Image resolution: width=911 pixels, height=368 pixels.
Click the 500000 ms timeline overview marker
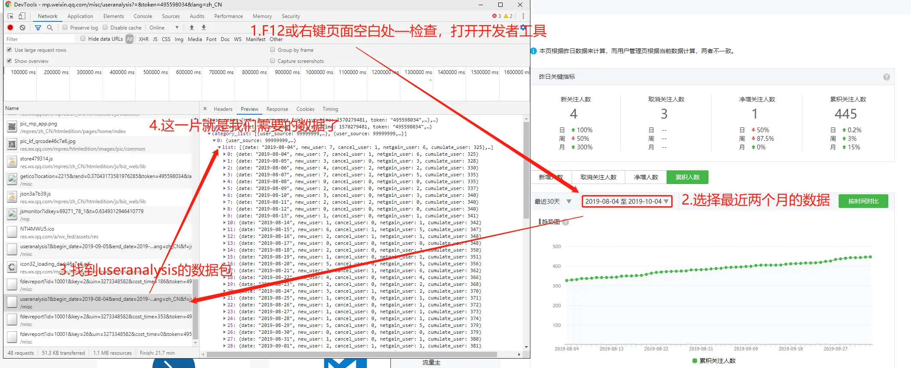tap(155, 72)
